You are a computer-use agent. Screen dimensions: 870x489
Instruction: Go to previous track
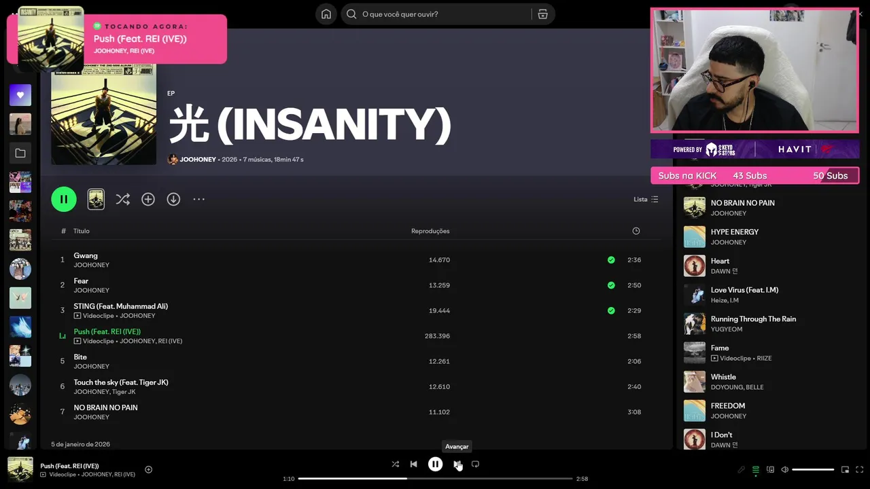click(x=413, y=465)
